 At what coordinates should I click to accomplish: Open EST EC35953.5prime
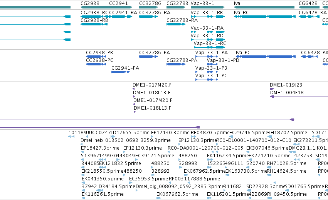[148, 179]
